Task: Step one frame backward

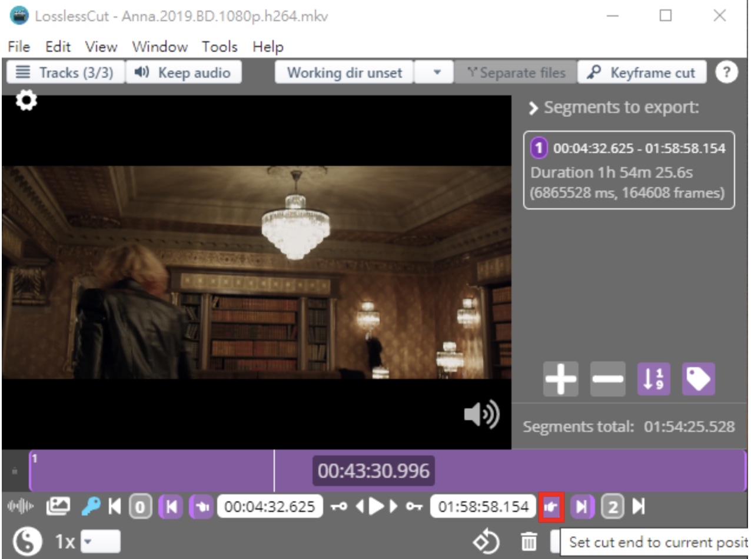Action: pyautogui.click(x=358, y=507)
